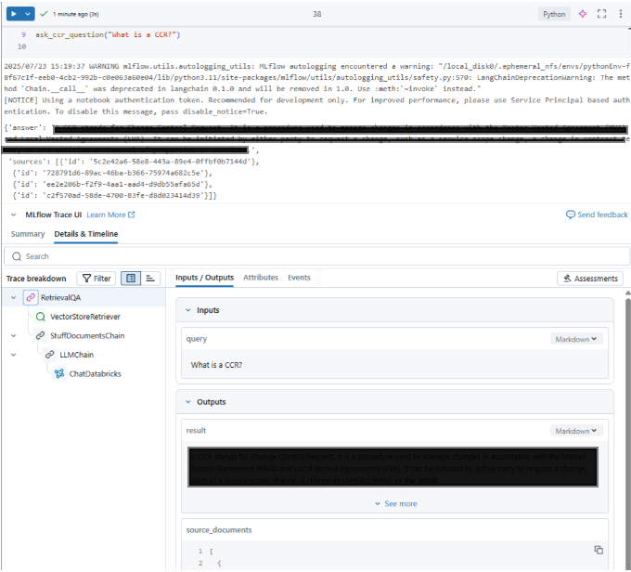
Task: Click the trace Search field
Action: click(316, 256)
